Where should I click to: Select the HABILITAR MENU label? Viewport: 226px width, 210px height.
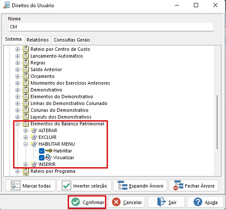tap(57, 144)
